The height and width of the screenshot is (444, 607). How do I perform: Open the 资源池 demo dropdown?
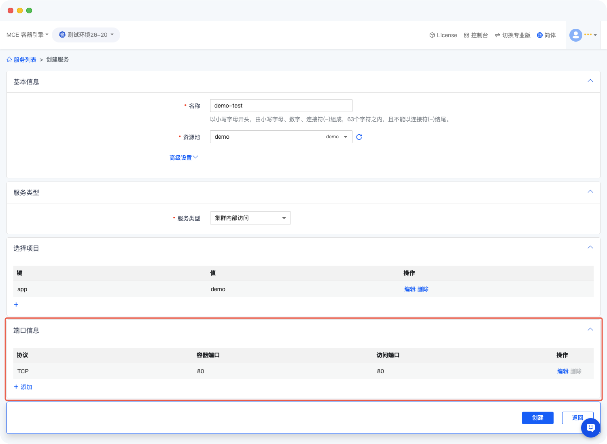pos(281,137)
